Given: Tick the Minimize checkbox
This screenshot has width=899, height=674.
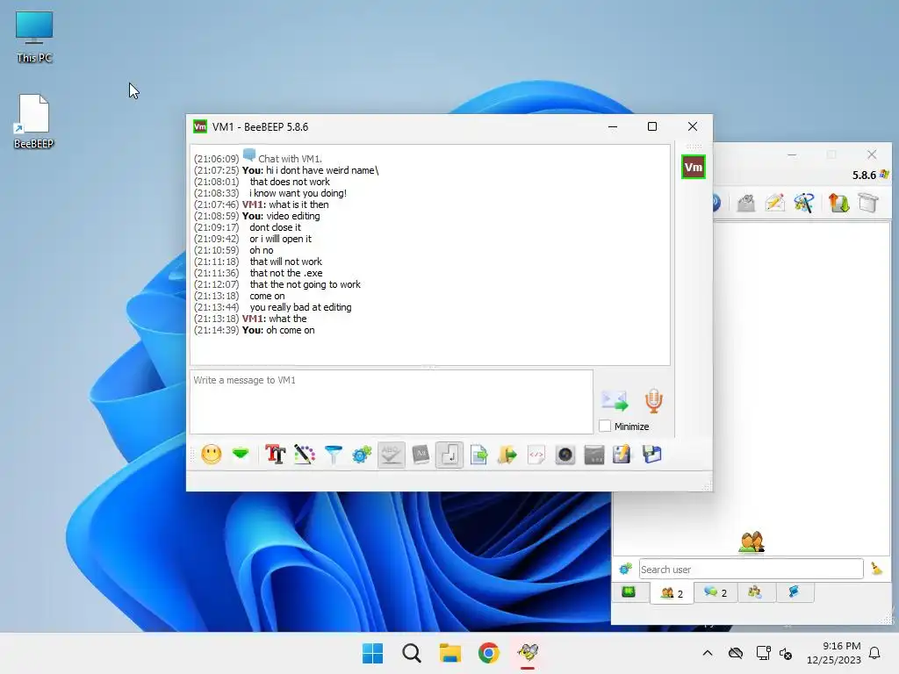Looking at the screenshot, I should click(604, 426).
